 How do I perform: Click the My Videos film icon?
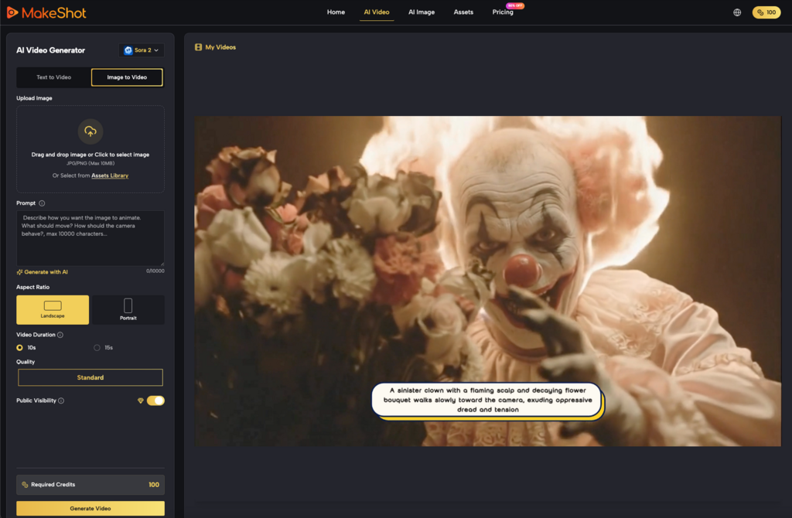coord(199,47)
